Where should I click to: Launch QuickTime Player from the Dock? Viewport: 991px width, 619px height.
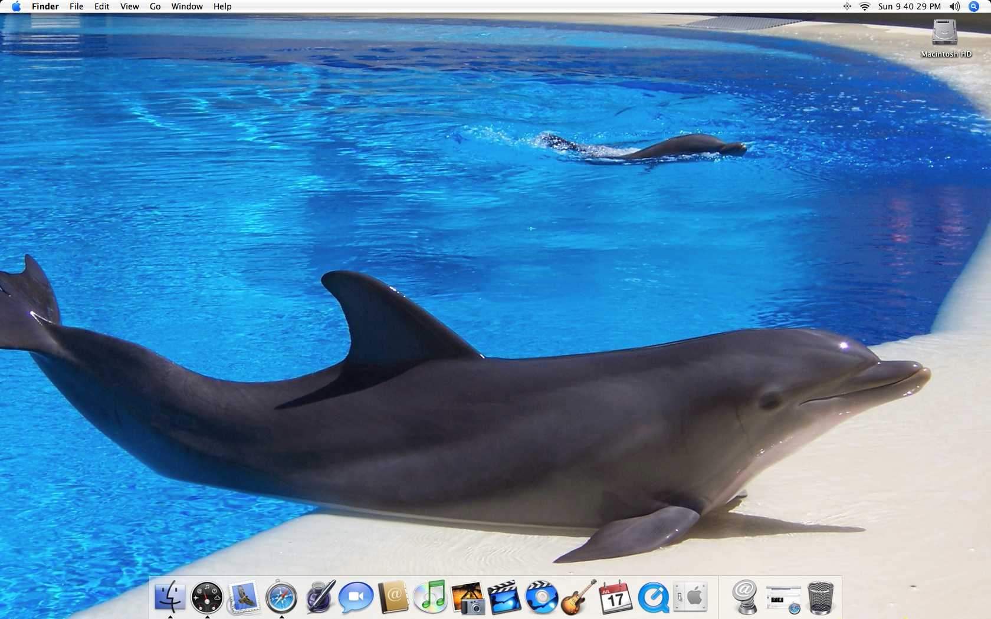[653, 597]
